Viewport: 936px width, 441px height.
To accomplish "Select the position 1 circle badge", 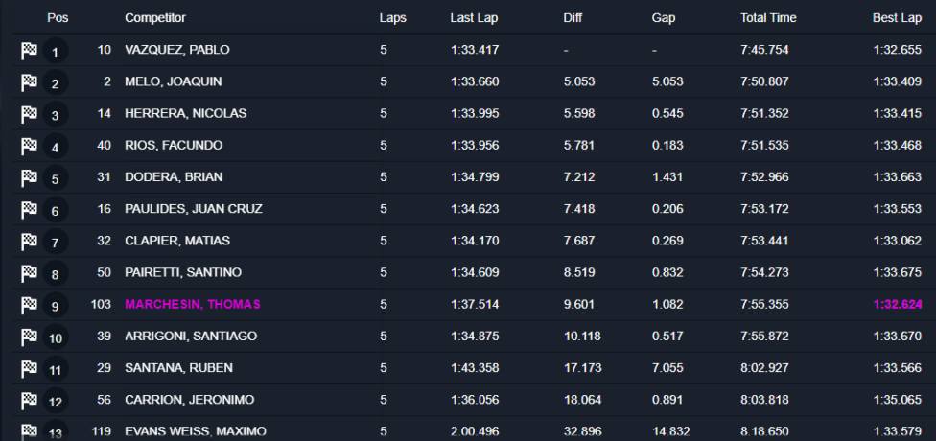I will pos(56,52).
